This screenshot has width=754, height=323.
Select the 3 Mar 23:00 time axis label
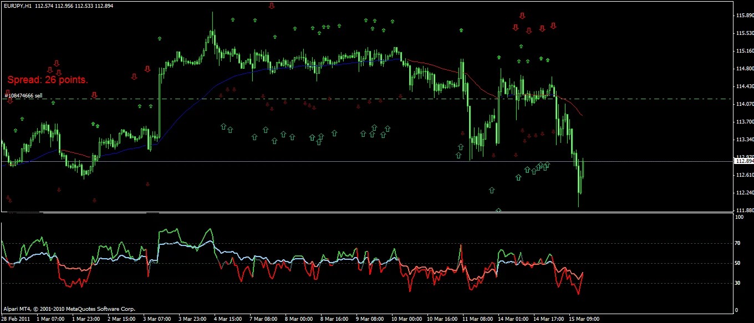coord(192,319)
